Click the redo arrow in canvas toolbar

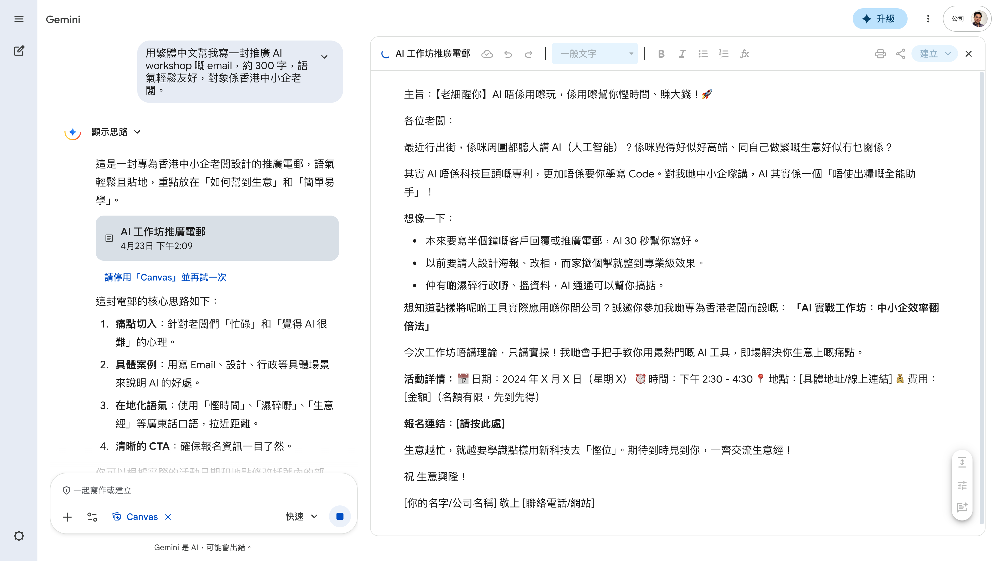528,54
